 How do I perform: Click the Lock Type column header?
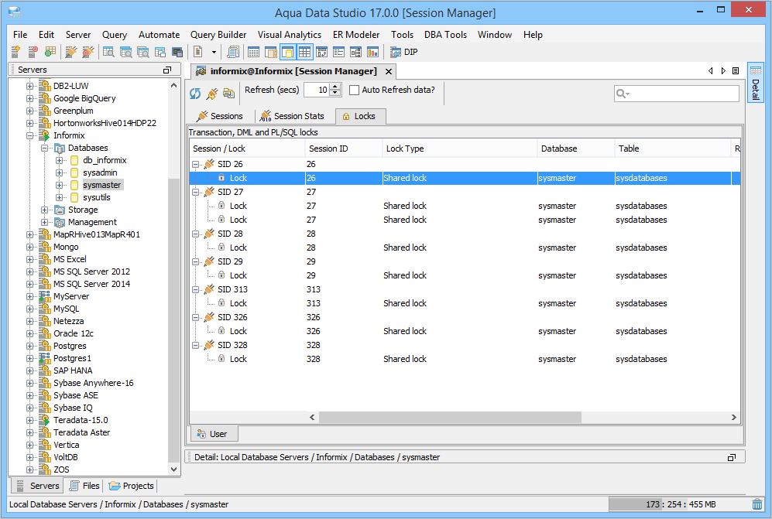click(460, 149)
